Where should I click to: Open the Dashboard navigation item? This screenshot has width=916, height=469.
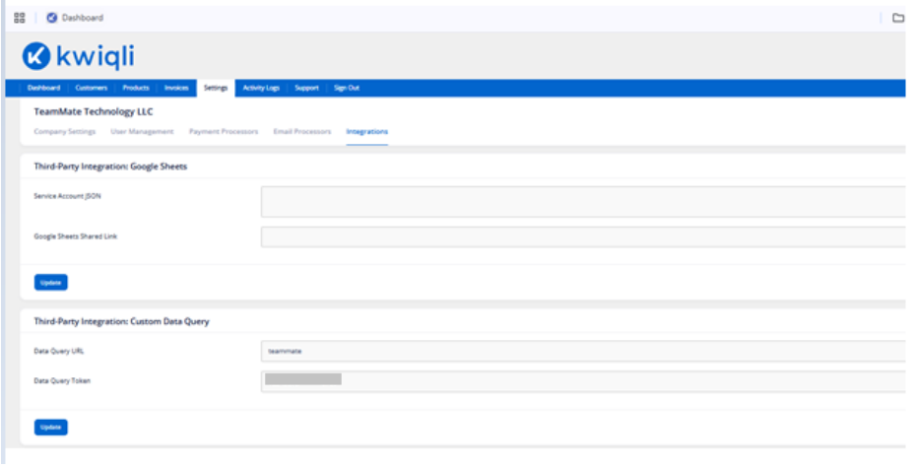(x=43, y=89)
